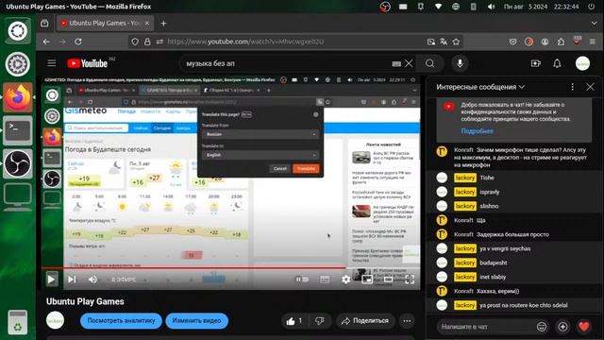The height and width of the screenshot is (340, 604).
Task: Open the Create video camera icon
Action: point(535,63)
